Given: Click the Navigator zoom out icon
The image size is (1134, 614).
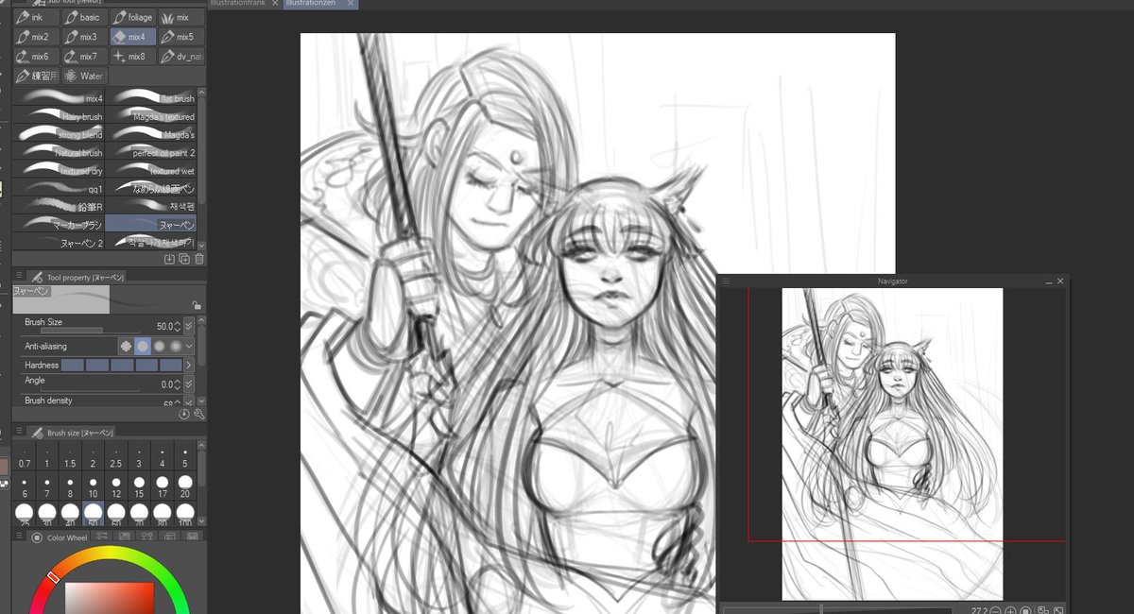Looking at the screenshot, I should pyautogui.click(x=995, y=610).
